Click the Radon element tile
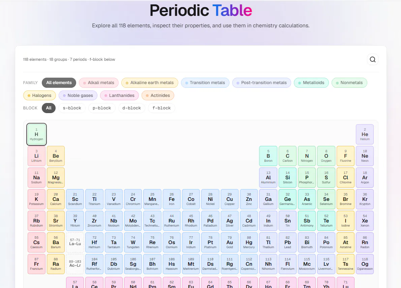401x288 pixels. point(365,242)
